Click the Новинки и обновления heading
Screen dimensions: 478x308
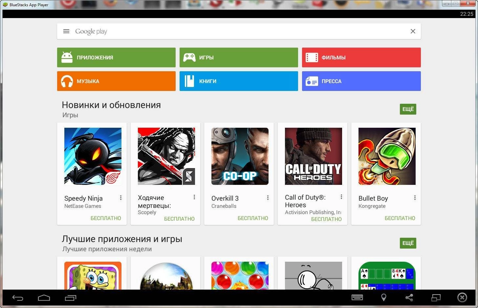pos(111,105)
